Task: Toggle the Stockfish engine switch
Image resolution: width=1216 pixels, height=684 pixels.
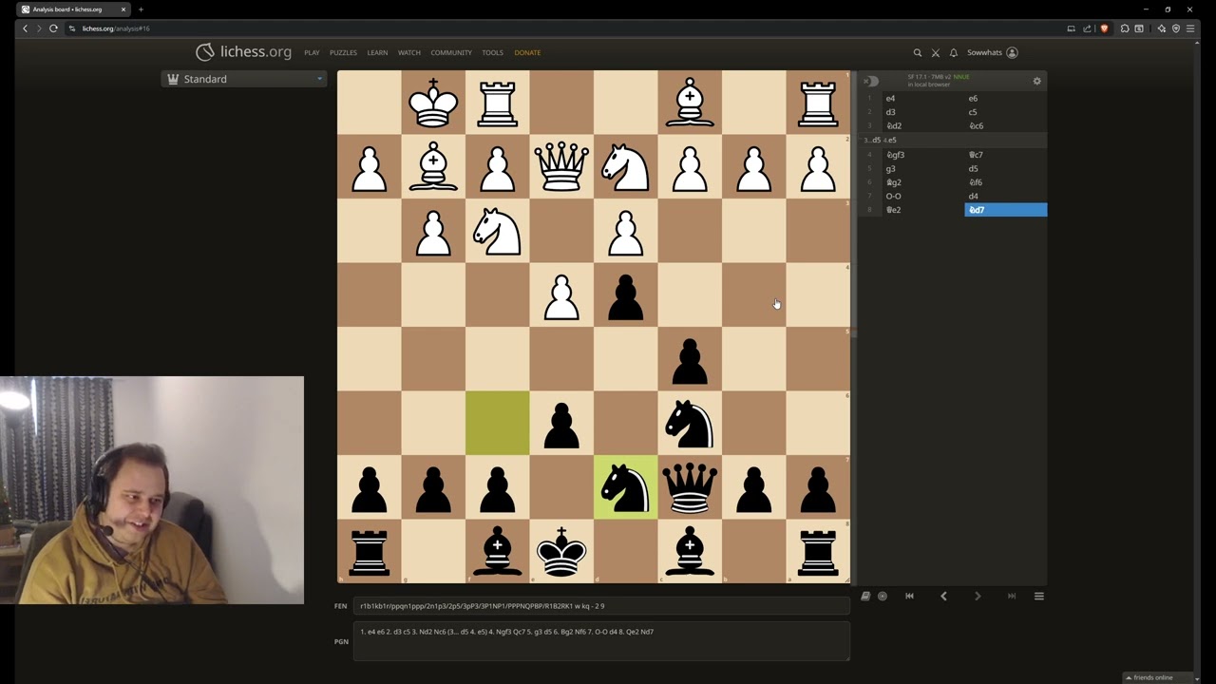Action: pos(871,81)
